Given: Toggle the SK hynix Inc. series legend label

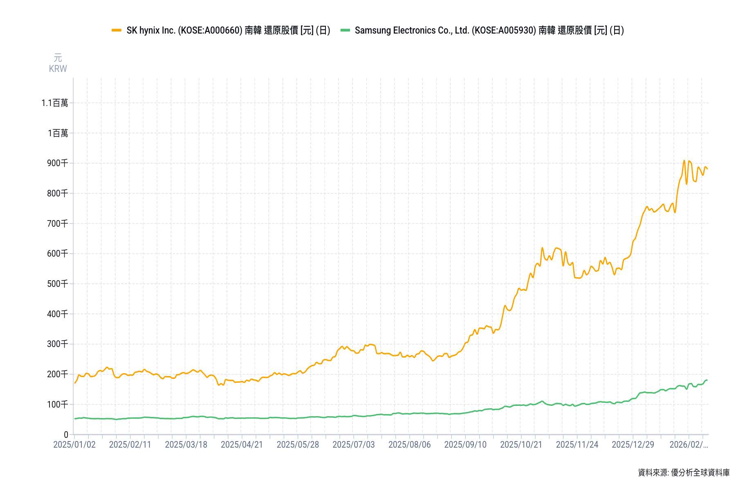Looking at the screenshot, I should [228, 30].
